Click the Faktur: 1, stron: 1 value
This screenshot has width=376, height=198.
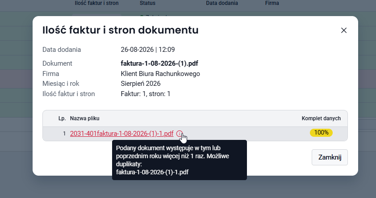point(146,93)
